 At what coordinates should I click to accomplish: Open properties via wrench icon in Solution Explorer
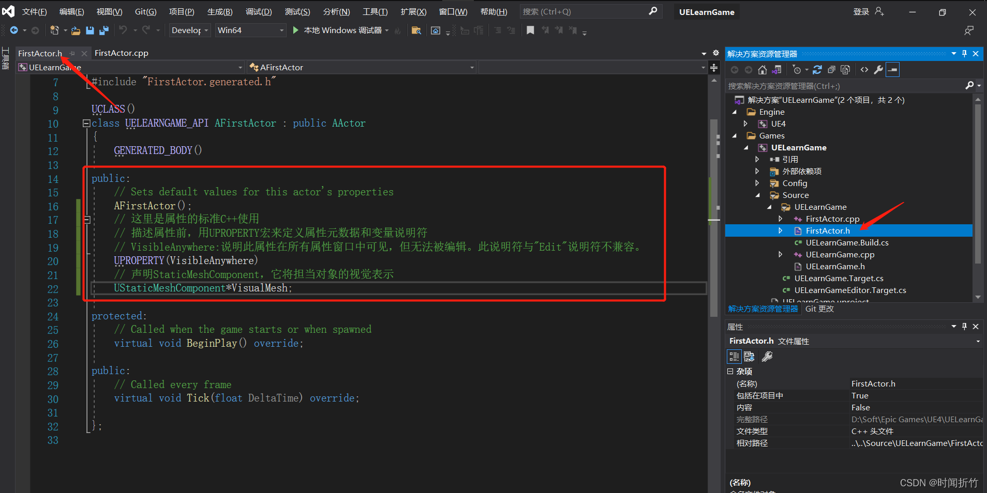(878, 70)
